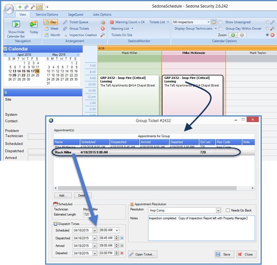
Task: Sort by Res Code column header
Action: [228, 142]
